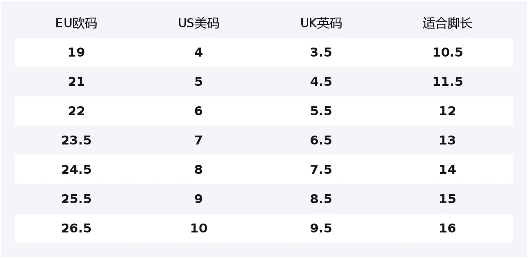Click the UK英码 column header
The image size is (528, 258).
point(321,24)
